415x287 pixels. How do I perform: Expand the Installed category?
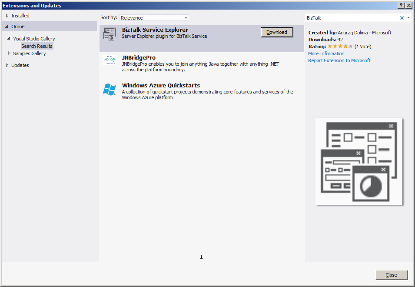tap(7, 16)
